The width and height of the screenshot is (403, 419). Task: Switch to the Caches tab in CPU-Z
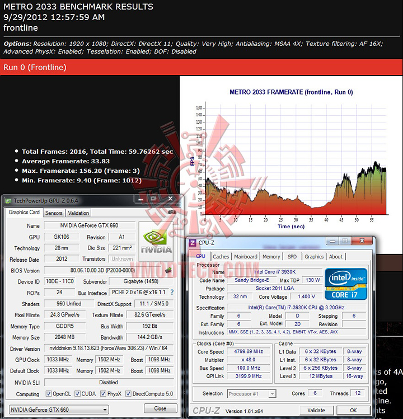click(x=221, y=257)
